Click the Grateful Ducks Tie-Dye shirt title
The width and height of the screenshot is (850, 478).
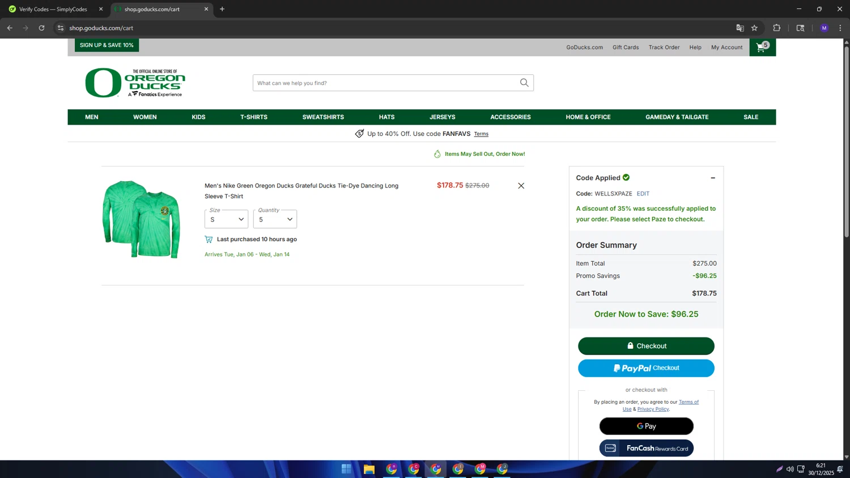[x=301, y=191]
